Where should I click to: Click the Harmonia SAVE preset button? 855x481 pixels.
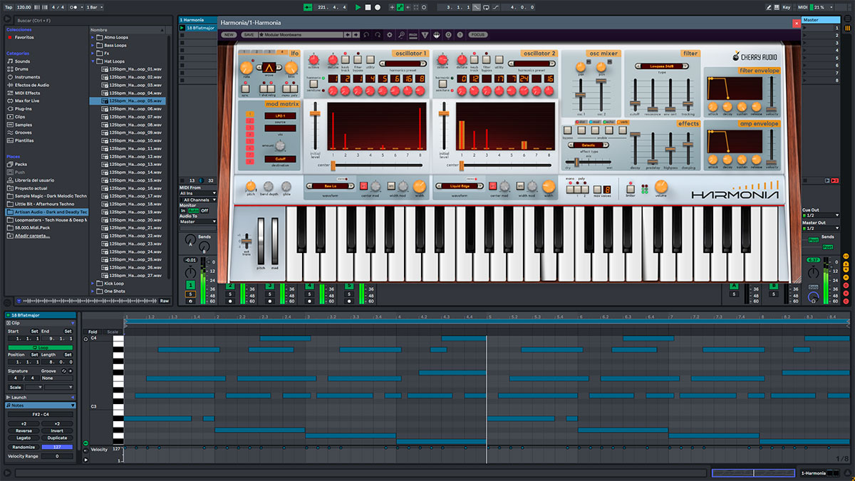coord(248,34)
